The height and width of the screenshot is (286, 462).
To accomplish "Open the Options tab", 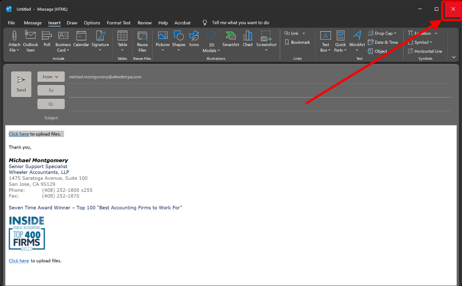I will click(92, 23).
